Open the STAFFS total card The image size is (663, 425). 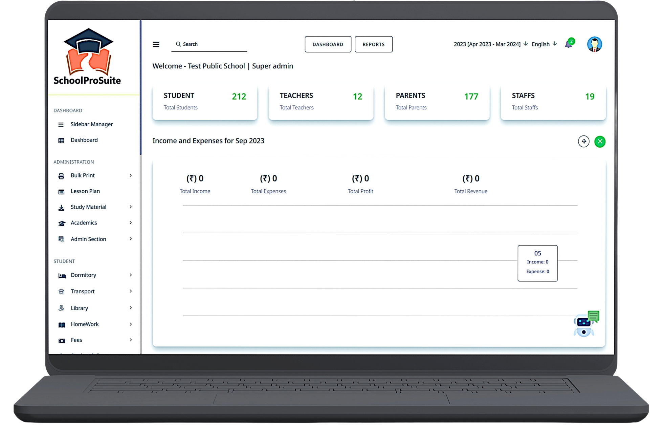coord(553,102)
